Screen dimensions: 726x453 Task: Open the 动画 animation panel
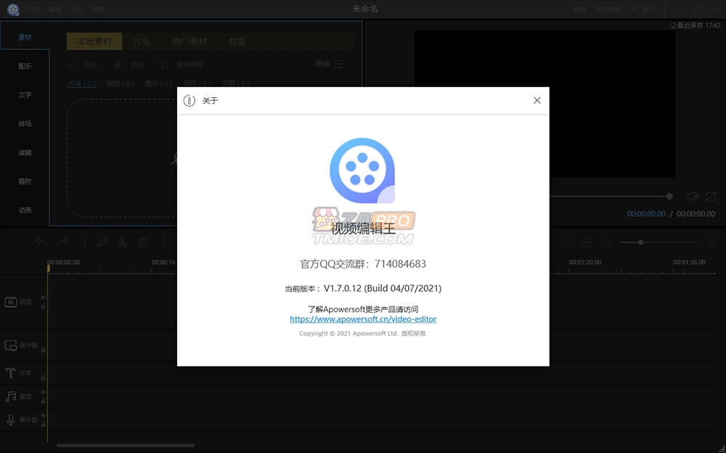click(x=24, y=211)
